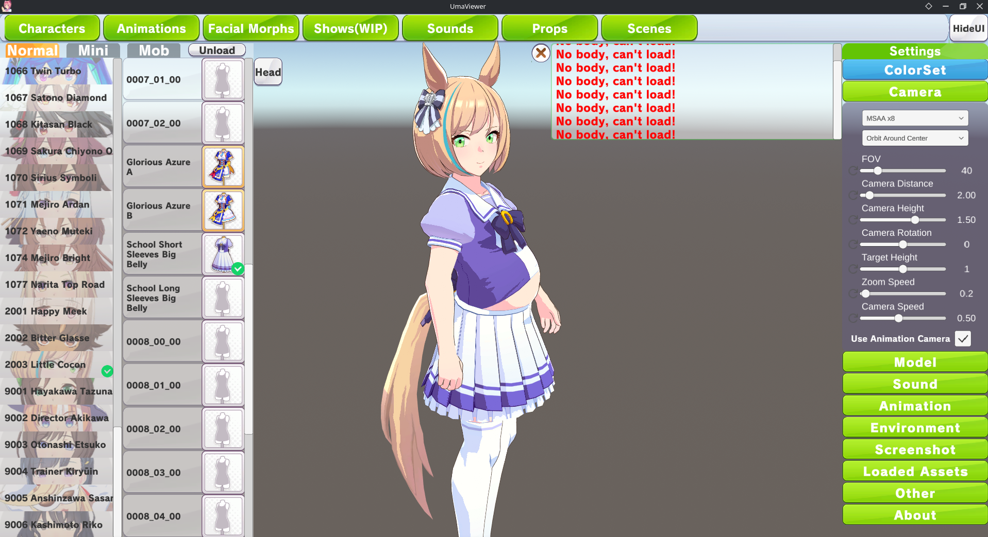Viewport: 988px width, 537px height.
Task: Expand the Loaded Assets section
Action: (x=915, y=472)
